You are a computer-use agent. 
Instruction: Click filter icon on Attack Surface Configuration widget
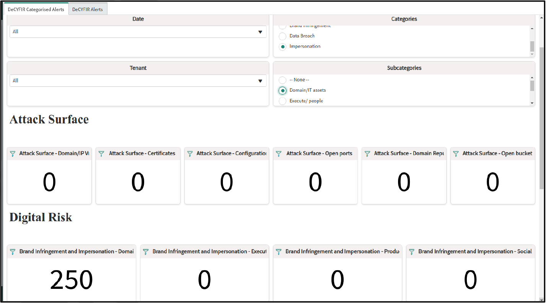pyautogui.click(x=190, y=154)
